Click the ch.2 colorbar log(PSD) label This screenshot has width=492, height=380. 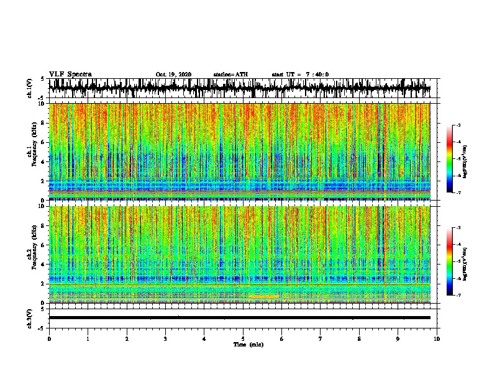[x=465, y=264]
